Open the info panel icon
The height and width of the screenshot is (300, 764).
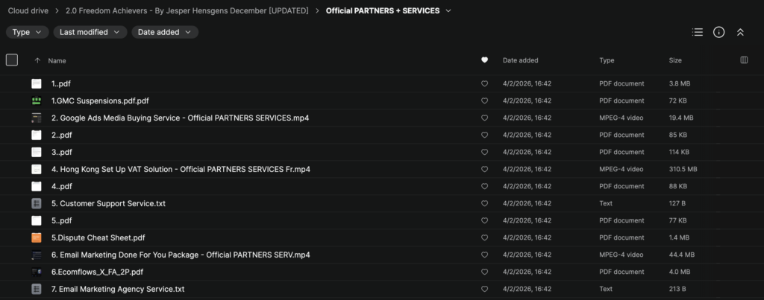point(718,32)
